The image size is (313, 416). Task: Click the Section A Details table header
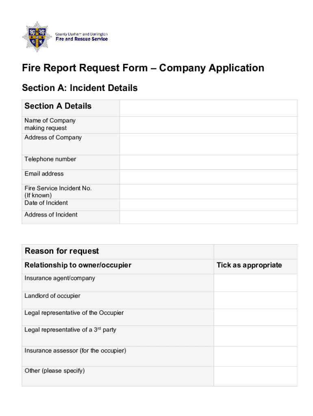coord(58,106)
